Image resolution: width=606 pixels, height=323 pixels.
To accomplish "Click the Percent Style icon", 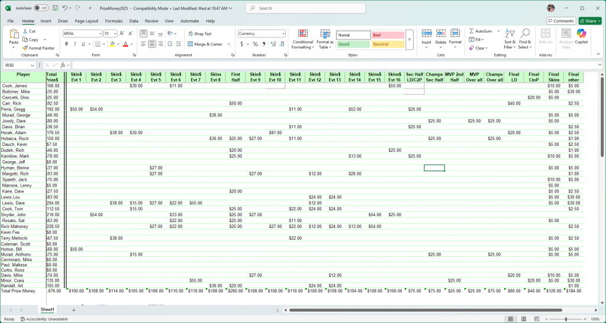I will coord(255,44).
